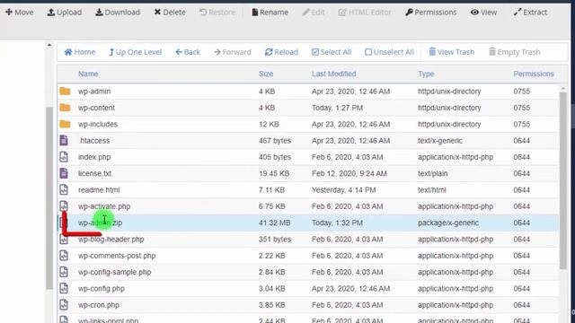
Task: Click Yesterday, 4:14 PM date cell
Action: click(x=343, y=190)
